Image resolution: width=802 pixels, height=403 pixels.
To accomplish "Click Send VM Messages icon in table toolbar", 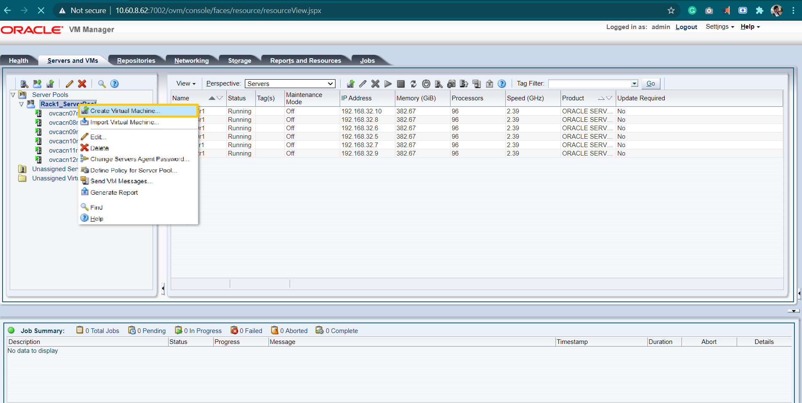I will [477, 83].
